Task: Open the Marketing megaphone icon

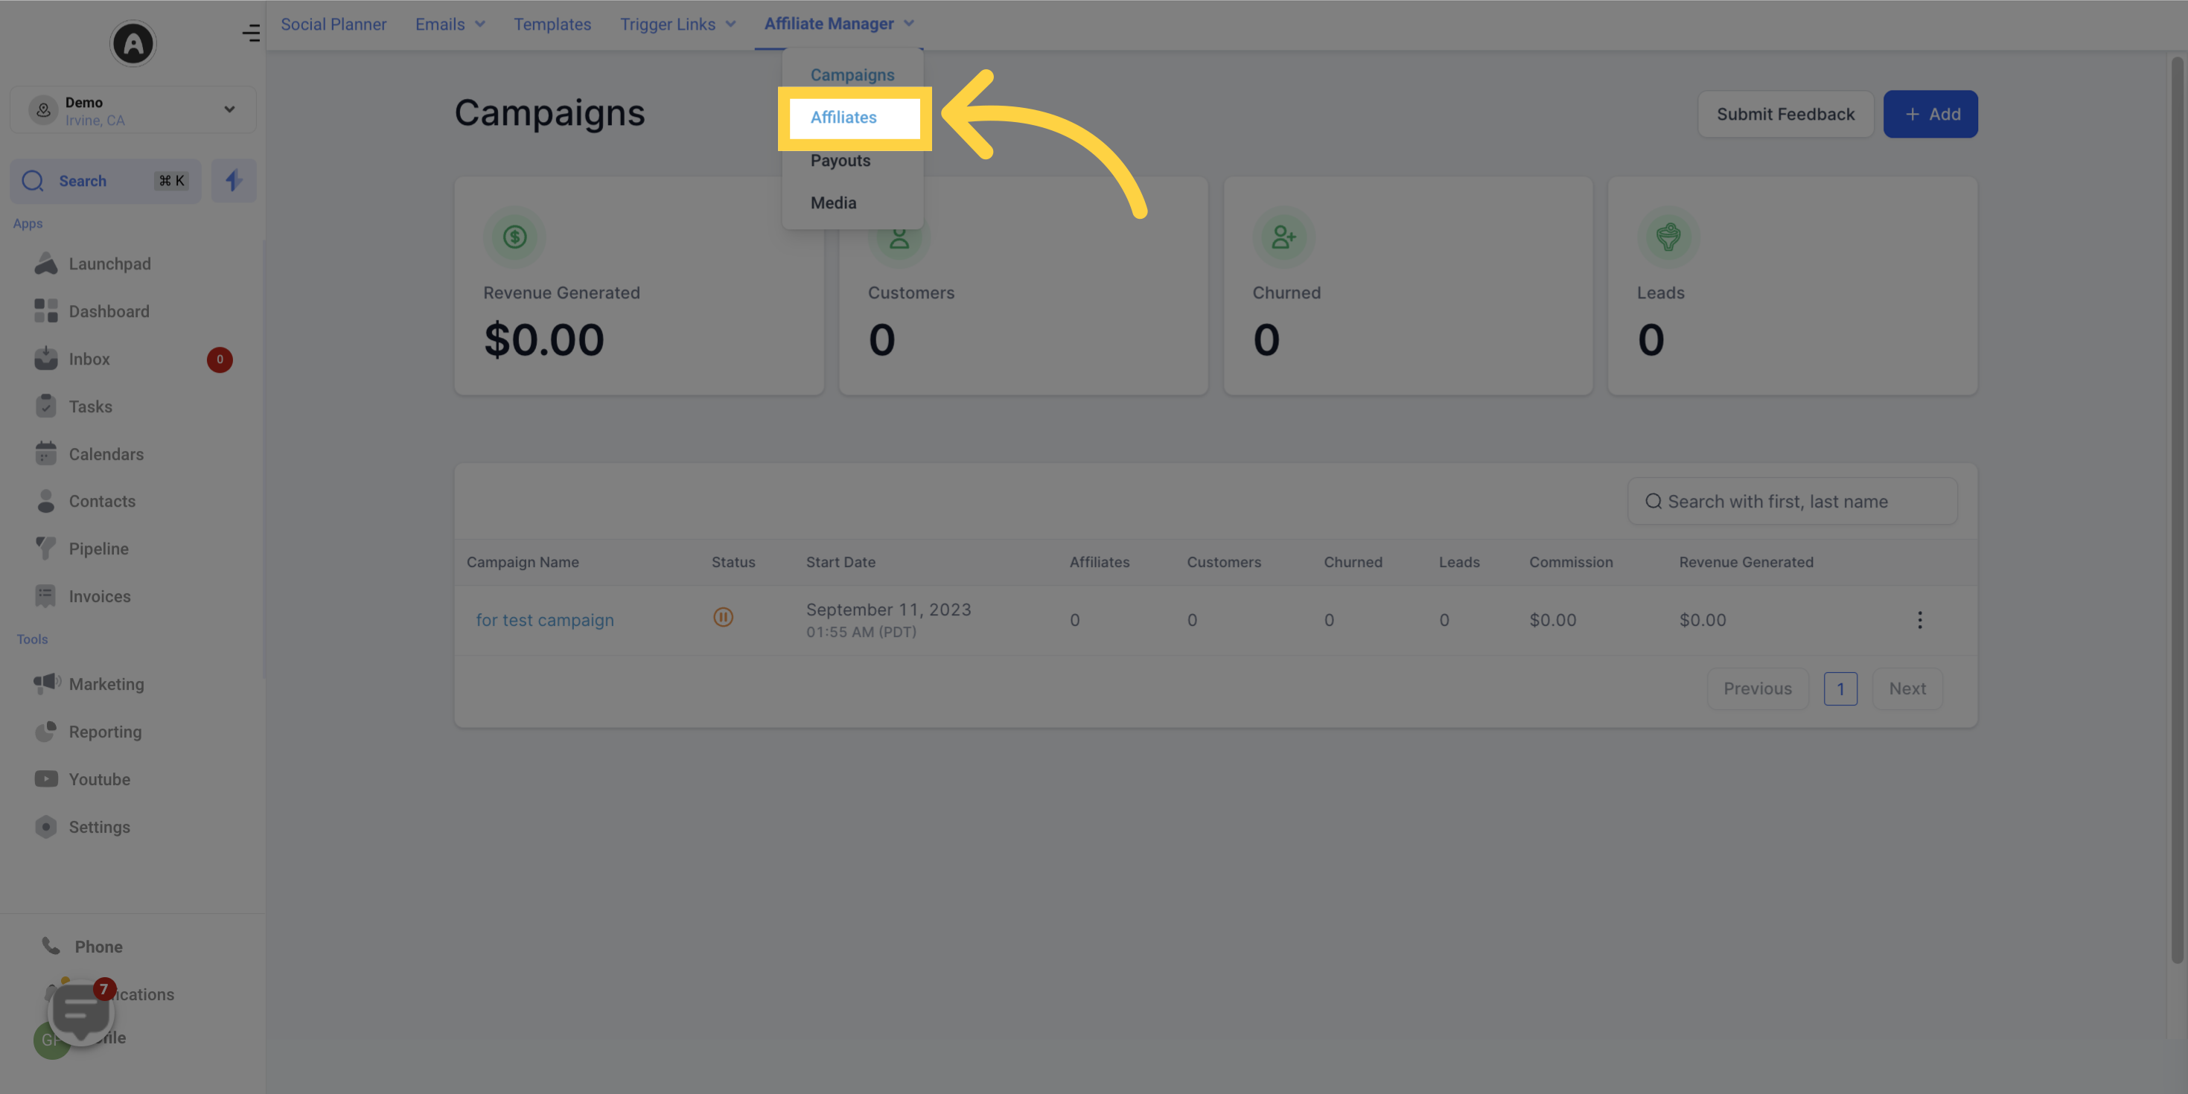Action: 47,684
